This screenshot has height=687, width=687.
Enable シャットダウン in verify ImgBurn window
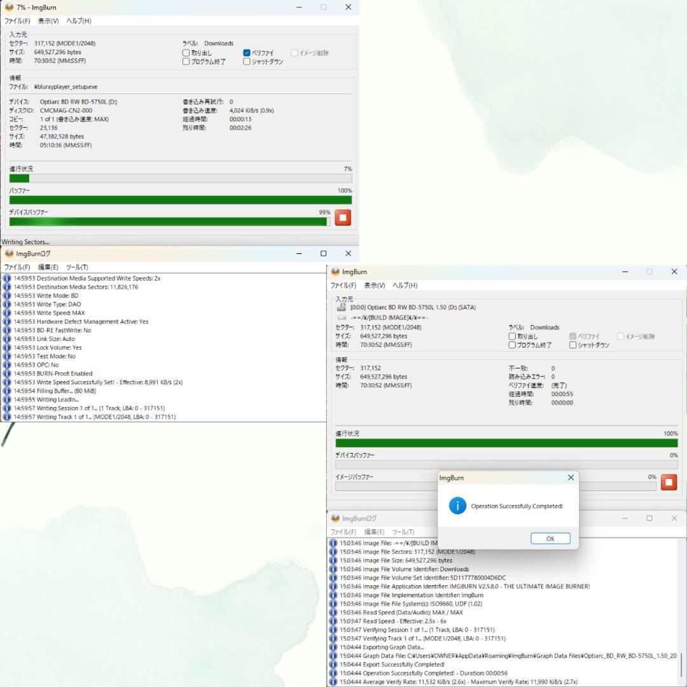click(572, 345)
